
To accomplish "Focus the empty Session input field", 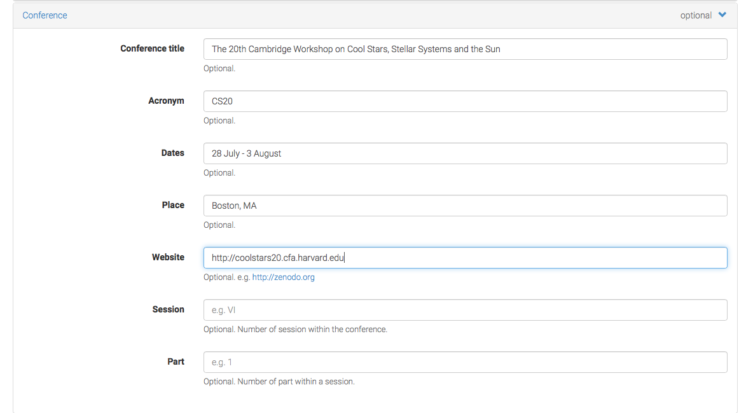I will 465,310.
